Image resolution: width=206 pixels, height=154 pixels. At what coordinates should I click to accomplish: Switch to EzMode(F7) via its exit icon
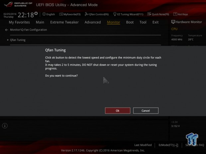[176, 145]
